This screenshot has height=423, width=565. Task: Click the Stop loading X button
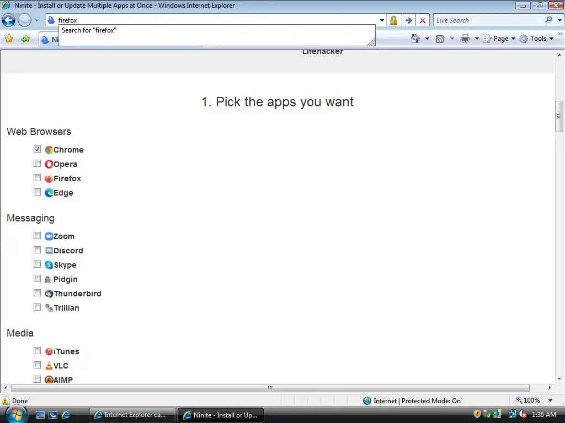pos(423,20)
